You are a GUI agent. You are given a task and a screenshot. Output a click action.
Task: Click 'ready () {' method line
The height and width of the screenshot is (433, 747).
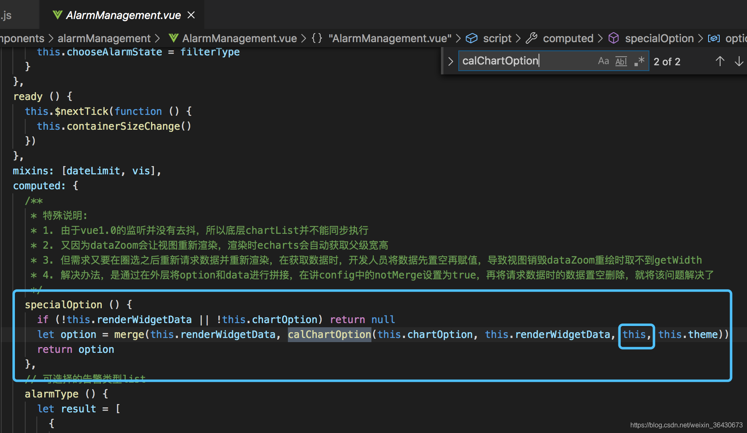coord(43,96)
